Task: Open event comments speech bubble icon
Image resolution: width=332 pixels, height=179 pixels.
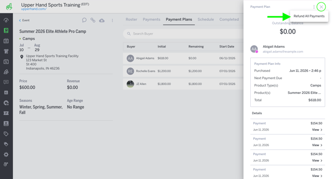Action: [x=84, y=20]
